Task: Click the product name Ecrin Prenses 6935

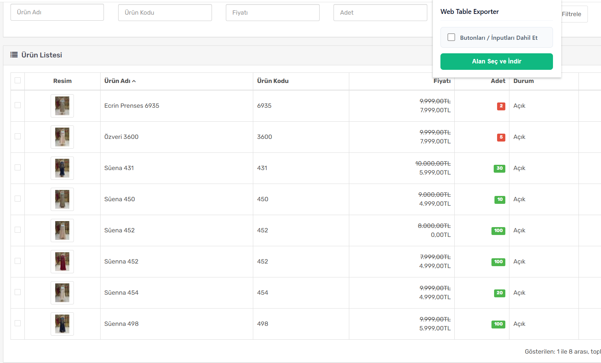Action: click(132, 106)
